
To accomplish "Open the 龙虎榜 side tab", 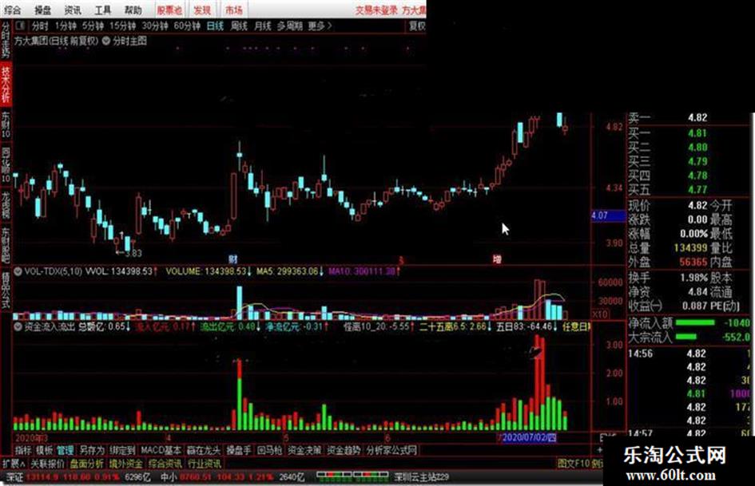I will [x=6, y=205].
